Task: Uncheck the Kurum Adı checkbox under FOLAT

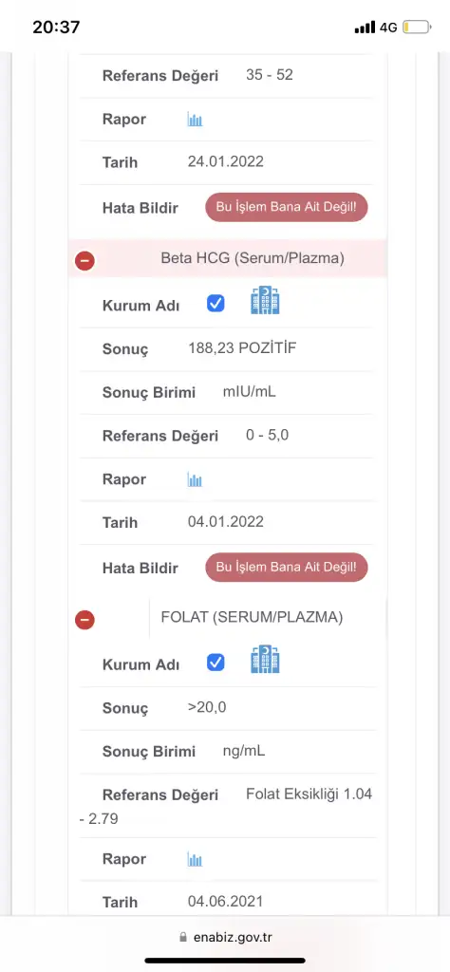Action: tap(216, 664)
